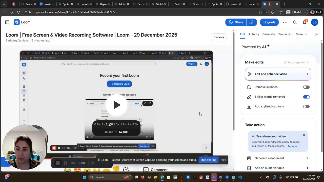Enable the Remove silences toggle
The width and height of the screenshot is (324, 182).
click(306, 87)
